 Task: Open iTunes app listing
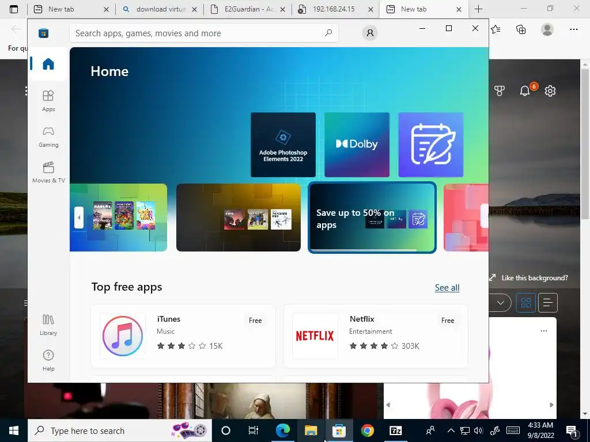click(183, 336)
